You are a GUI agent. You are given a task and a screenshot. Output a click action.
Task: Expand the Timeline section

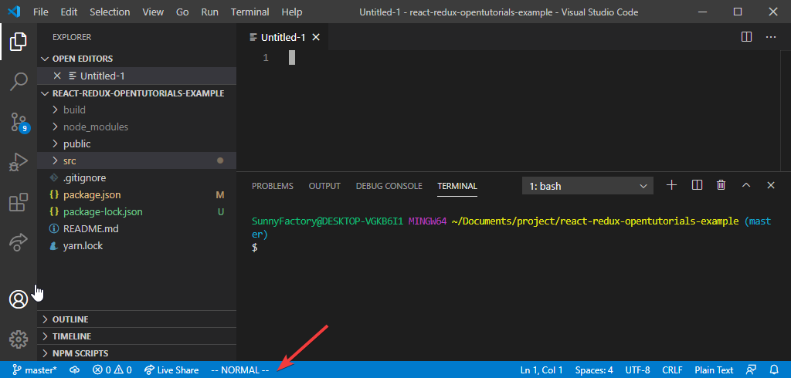[137, 336]
